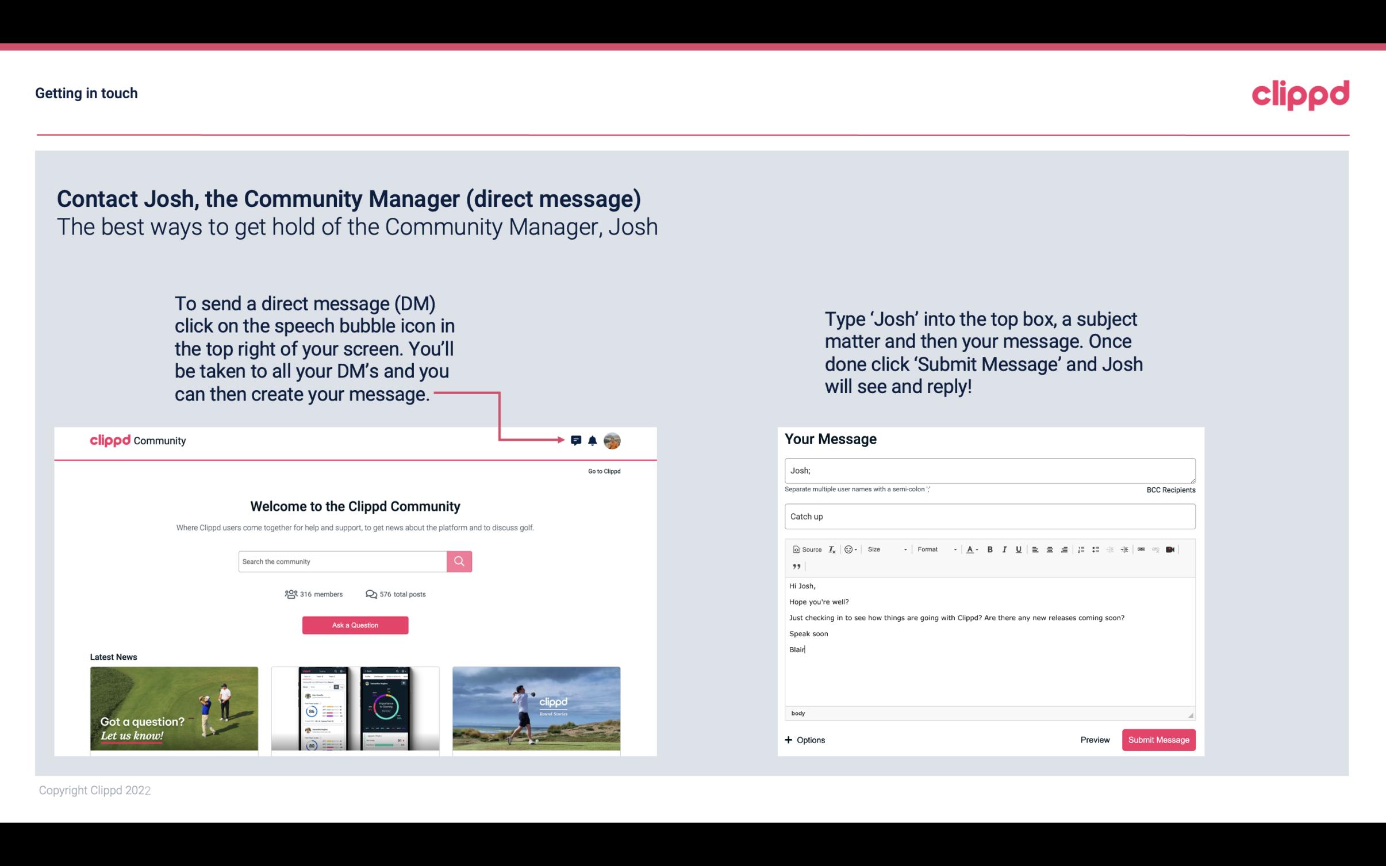Open the Size dropdown selector

coord(884,549)
